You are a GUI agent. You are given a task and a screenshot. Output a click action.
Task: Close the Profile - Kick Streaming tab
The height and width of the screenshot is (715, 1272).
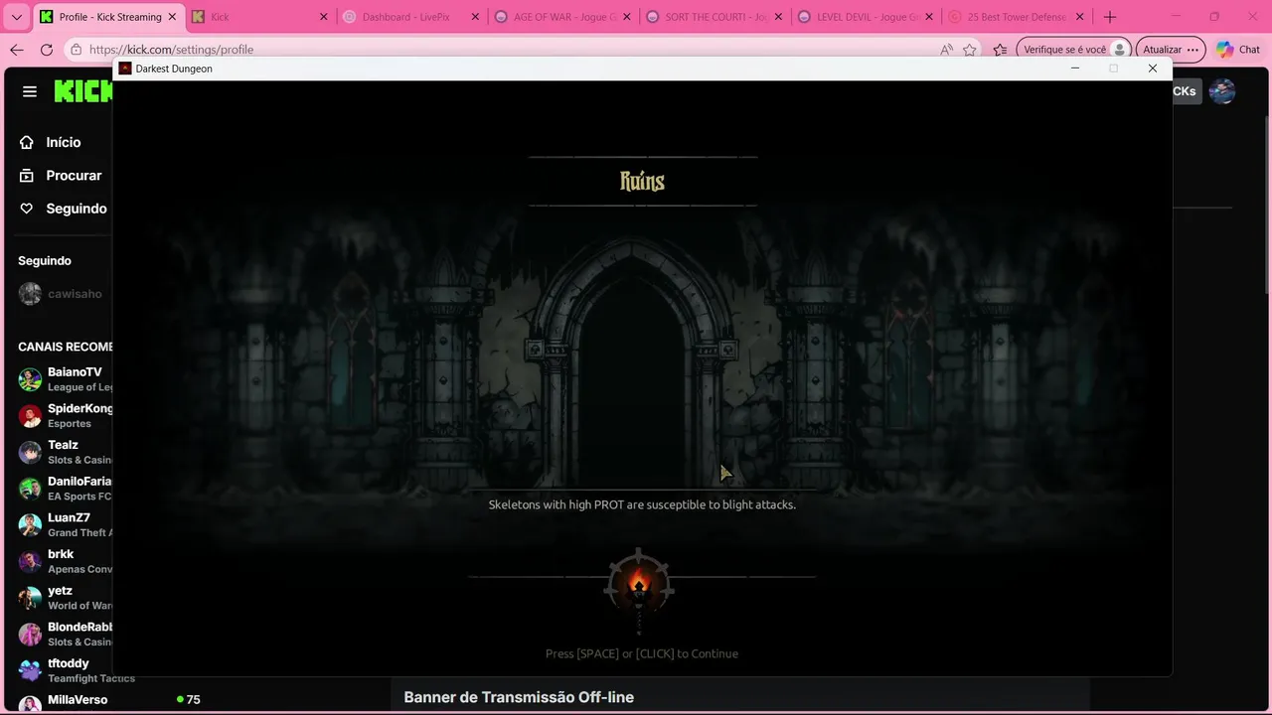(x=171, y=17)
